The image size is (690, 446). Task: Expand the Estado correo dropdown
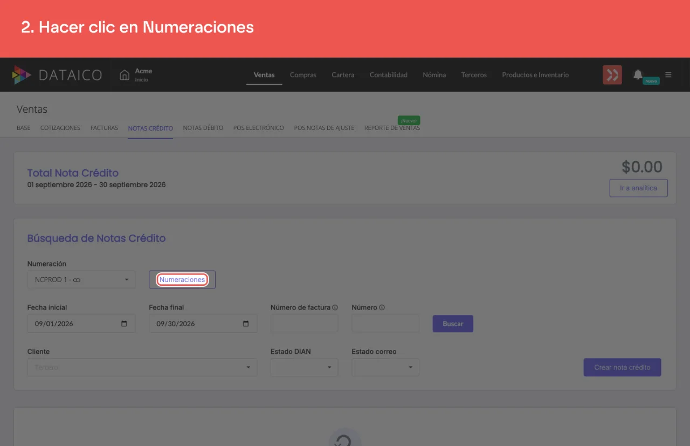point(385,367)
